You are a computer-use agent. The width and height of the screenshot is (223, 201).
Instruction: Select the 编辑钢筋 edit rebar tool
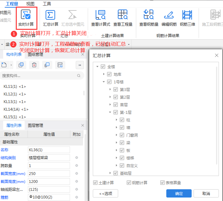pos(169,18)
